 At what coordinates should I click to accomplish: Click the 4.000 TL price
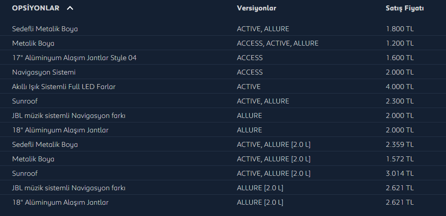pos(399,87)
